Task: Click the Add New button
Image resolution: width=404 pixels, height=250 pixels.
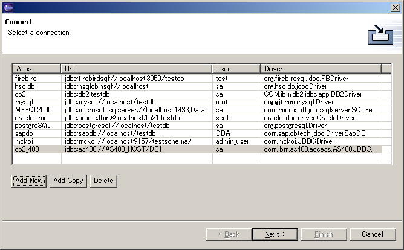Action: (29, 181)
